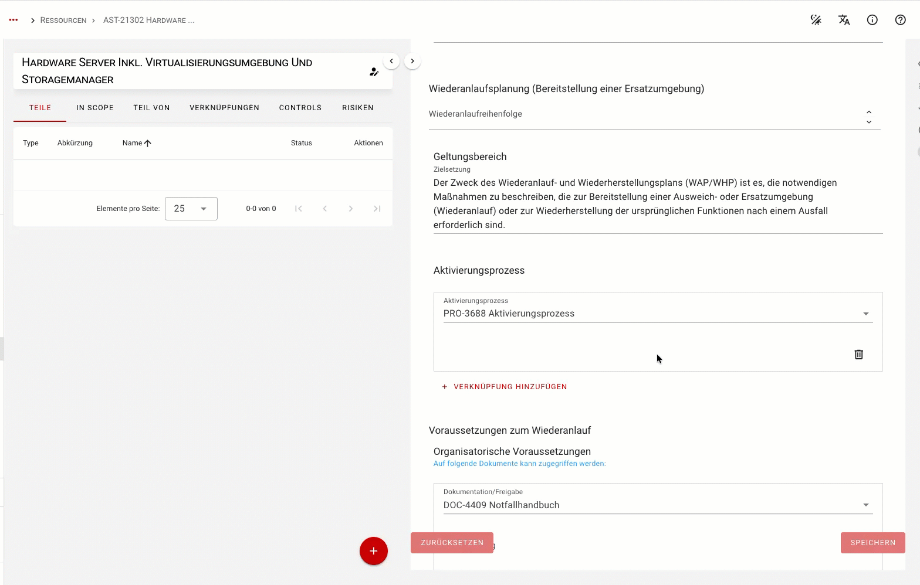Click the Geltungsbereich heading
This screenshot has width=920, height=585.
coord(470,157)
